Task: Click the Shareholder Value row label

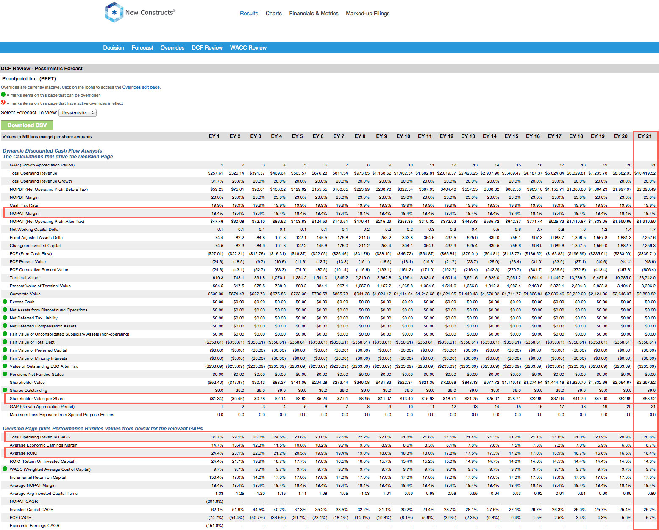Action: coord(27,383)
